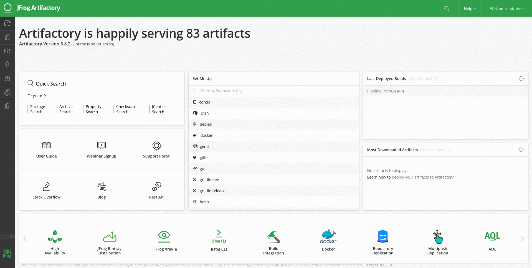532x268 pixels.
Task: Select the docker repository in Set Me Up
Action: coord(206,135)
